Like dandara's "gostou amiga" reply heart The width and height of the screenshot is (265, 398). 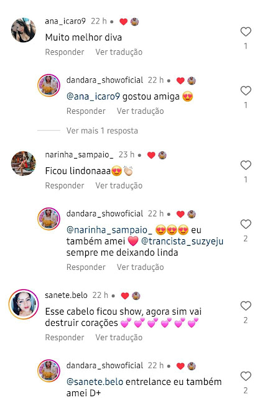(246, 91)
